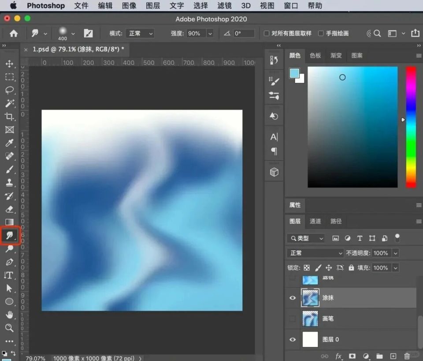Enable 对所有图层取样 checkbox
Image resolution: width=423 pixels, height=361 pixels.
click(x=267, y=34)
